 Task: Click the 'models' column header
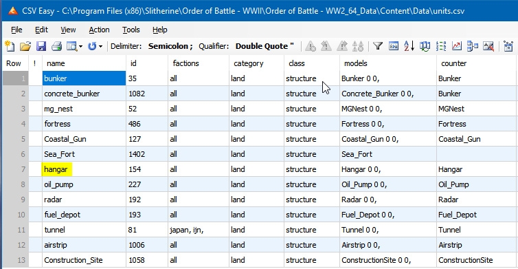pyautogui.click(x=388, y=63)
